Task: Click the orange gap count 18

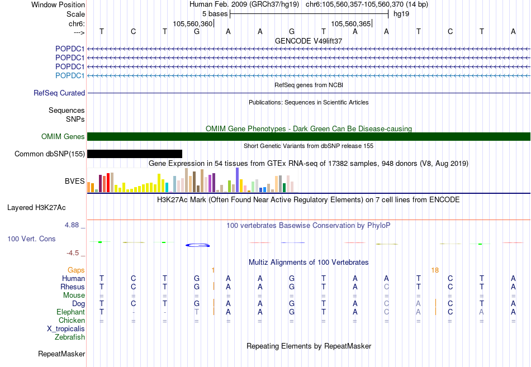Action: click(x=435, y=270)
